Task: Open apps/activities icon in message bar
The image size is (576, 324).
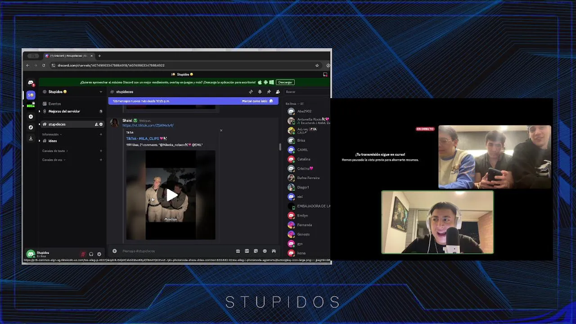Action: point(274,251)
